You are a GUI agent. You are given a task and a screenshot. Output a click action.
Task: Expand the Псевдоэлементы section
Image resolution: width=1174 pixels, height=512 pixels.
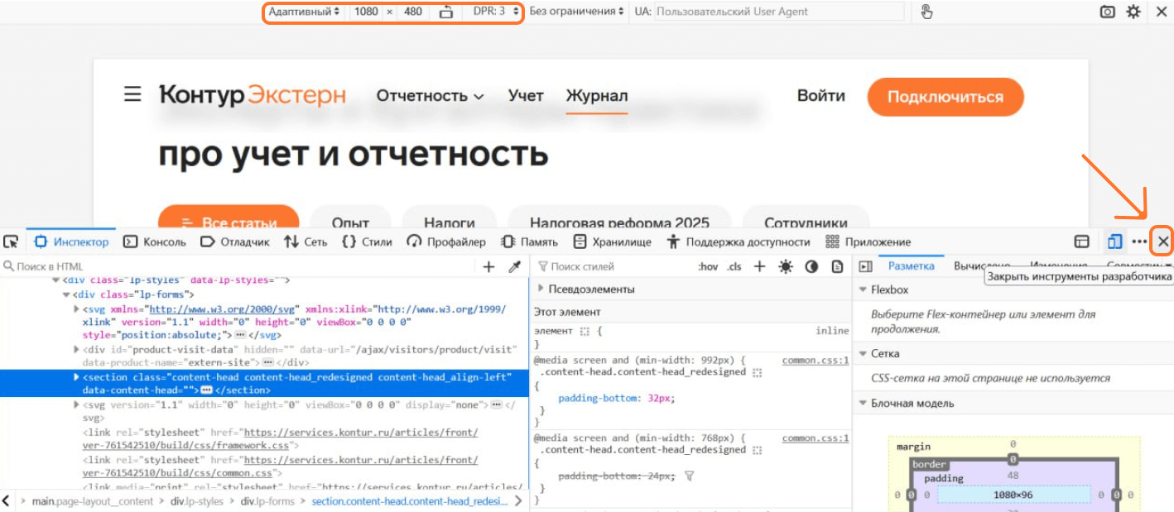[541, 289]
